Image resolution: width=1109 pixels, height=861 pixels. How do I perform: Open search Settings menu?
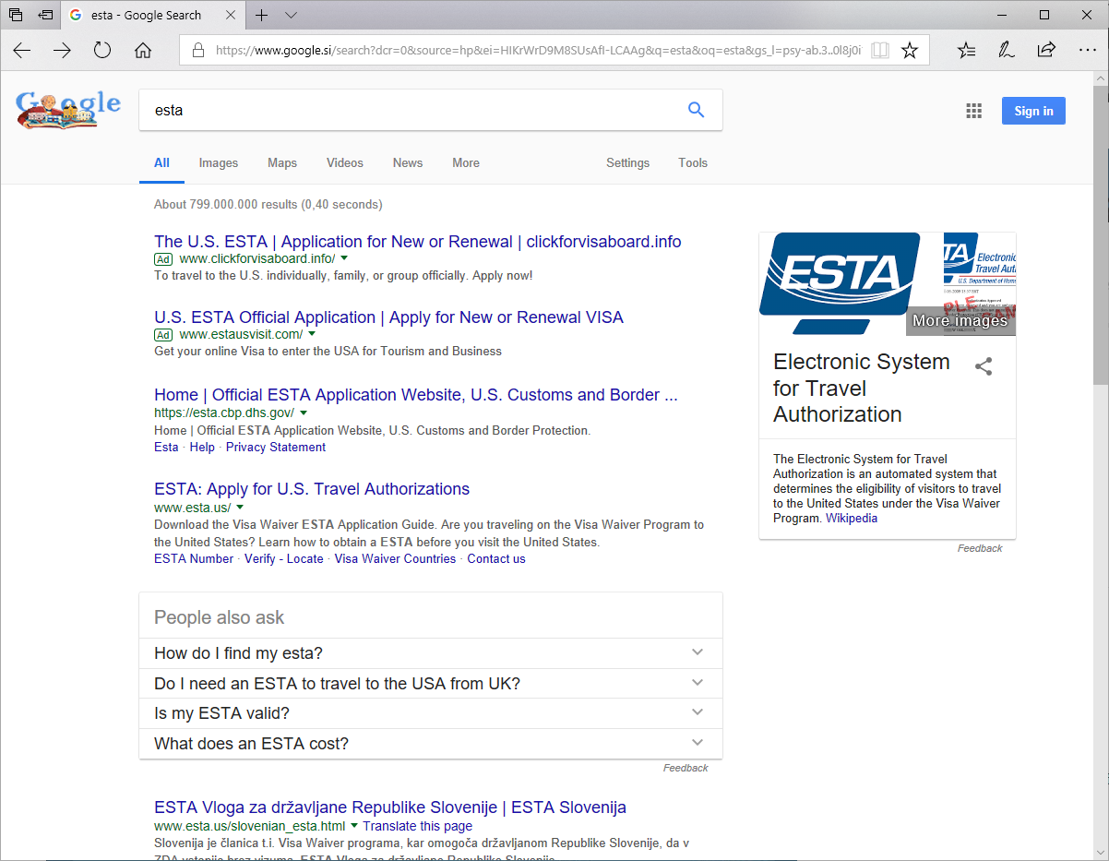(x=628, y=163)
